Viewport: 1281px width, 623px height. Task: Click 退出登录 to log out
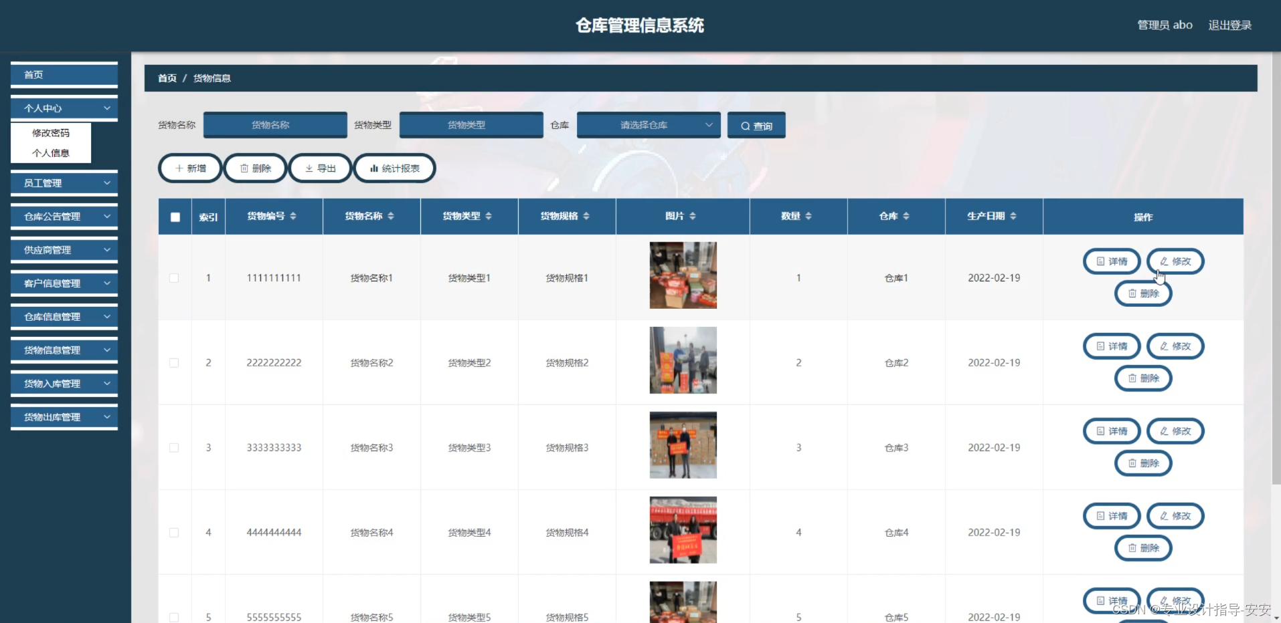coord(1229,25)
